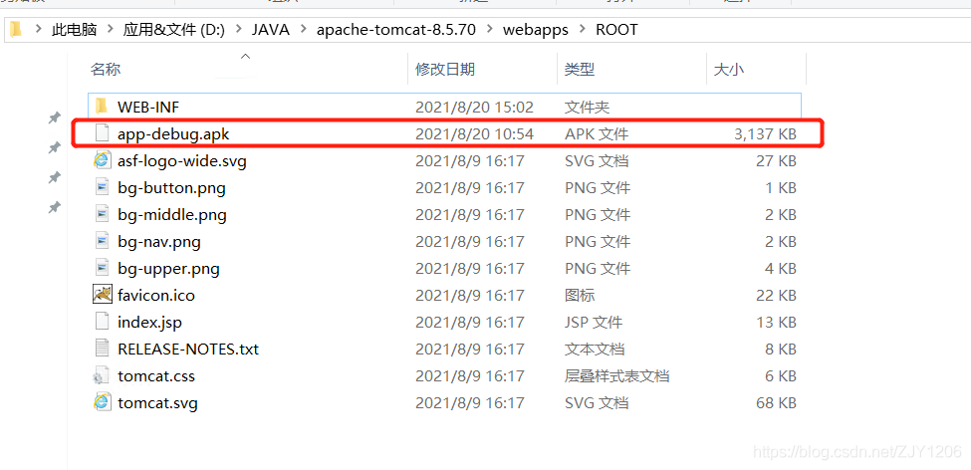Image resolution: width=971 pixels, height=470 pixels.
Task: Click the JSP 文件 type cell
Action: 594,323
